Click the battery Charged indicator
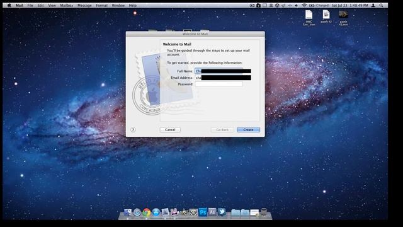 pos(319,5)
